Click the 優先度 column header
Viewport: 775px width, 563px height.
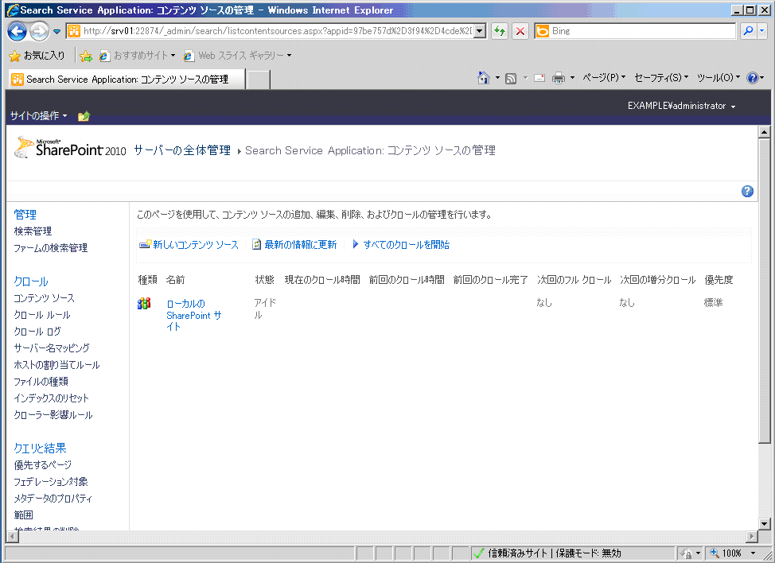(719, 280)
